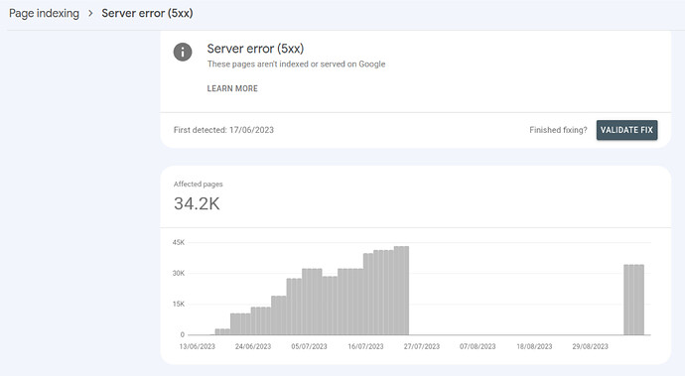The image size is (685, 376).
Task: Click the 'Finished fixing?' label
Action: 558,130
